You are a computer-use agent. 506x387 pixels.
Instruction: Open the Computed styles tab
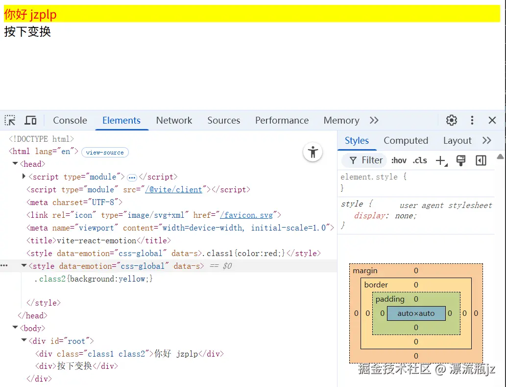[406, 140]
